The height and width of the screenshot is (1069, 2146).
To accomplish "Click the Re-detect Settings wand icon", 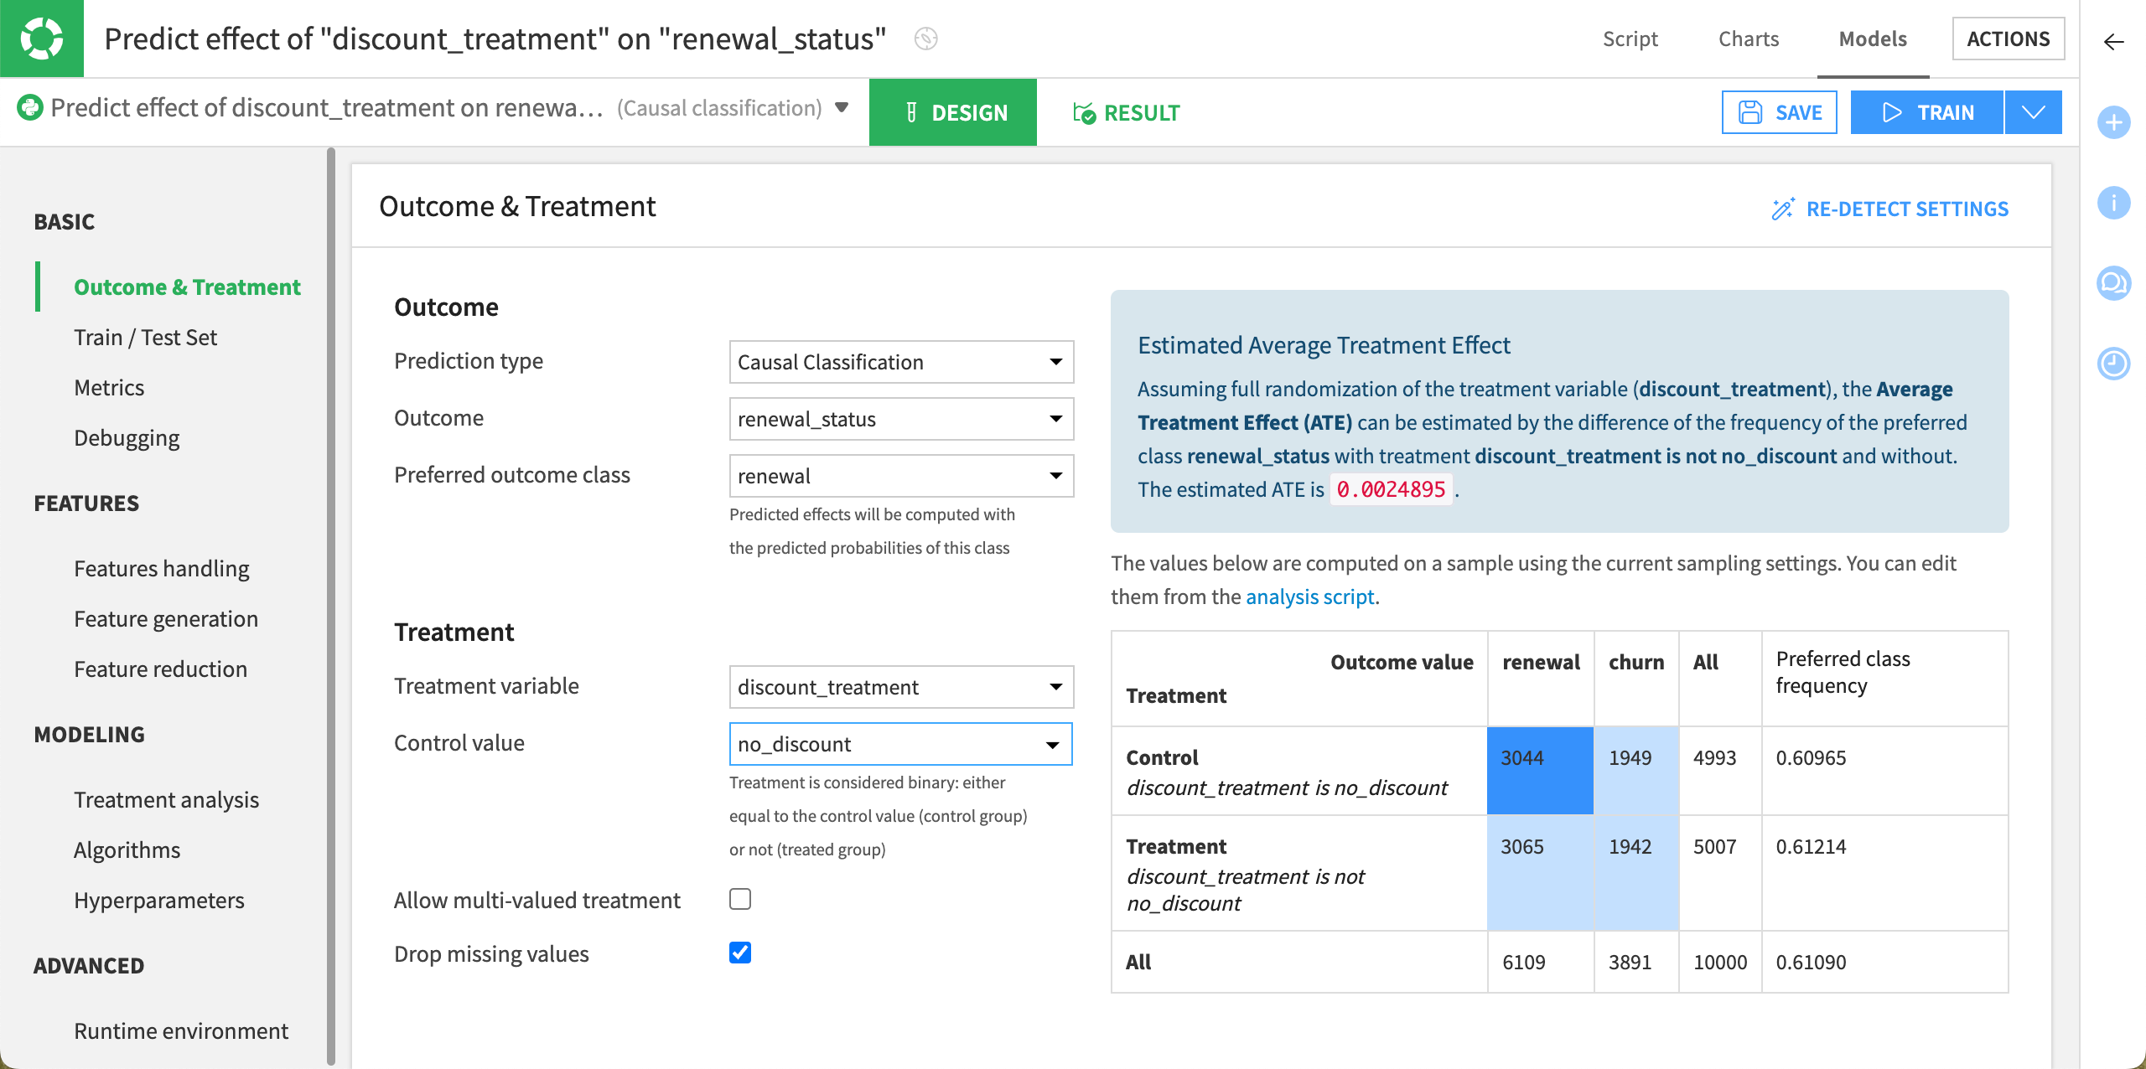I will tap(1783, 209).
